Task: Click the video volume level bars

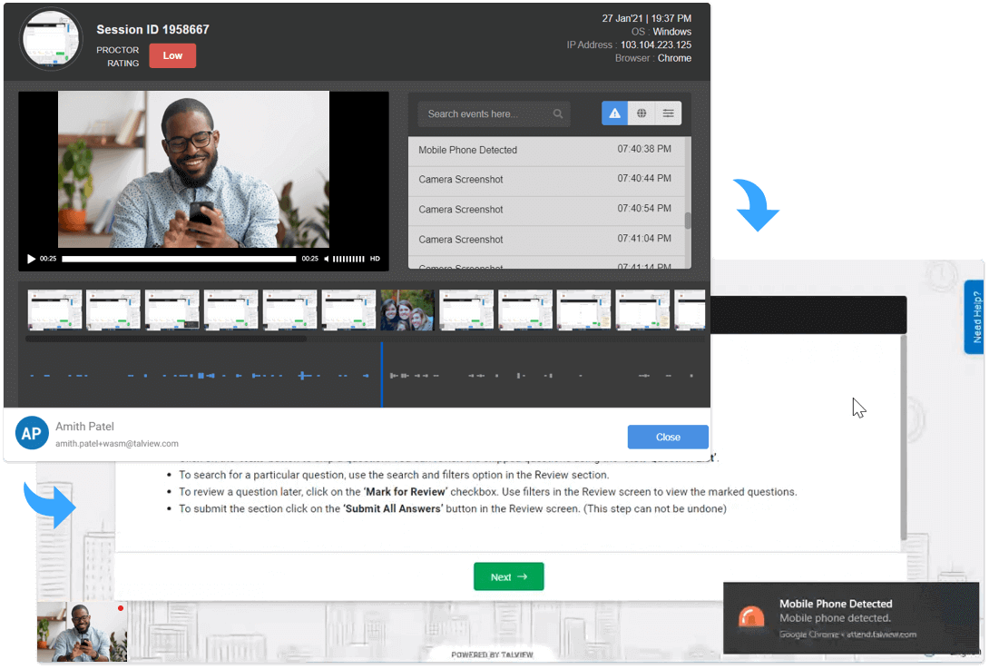Action: coord(348,259)
